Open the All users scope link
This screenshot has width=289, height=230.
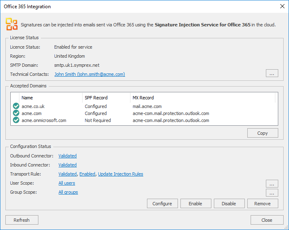[x=66, y=183]
